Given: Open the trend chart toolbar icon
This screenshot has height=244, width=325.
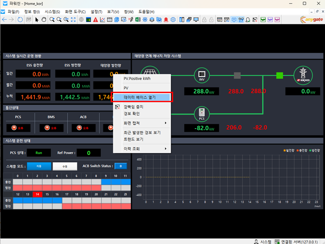Looking at the screenshot, I should 102,20.
